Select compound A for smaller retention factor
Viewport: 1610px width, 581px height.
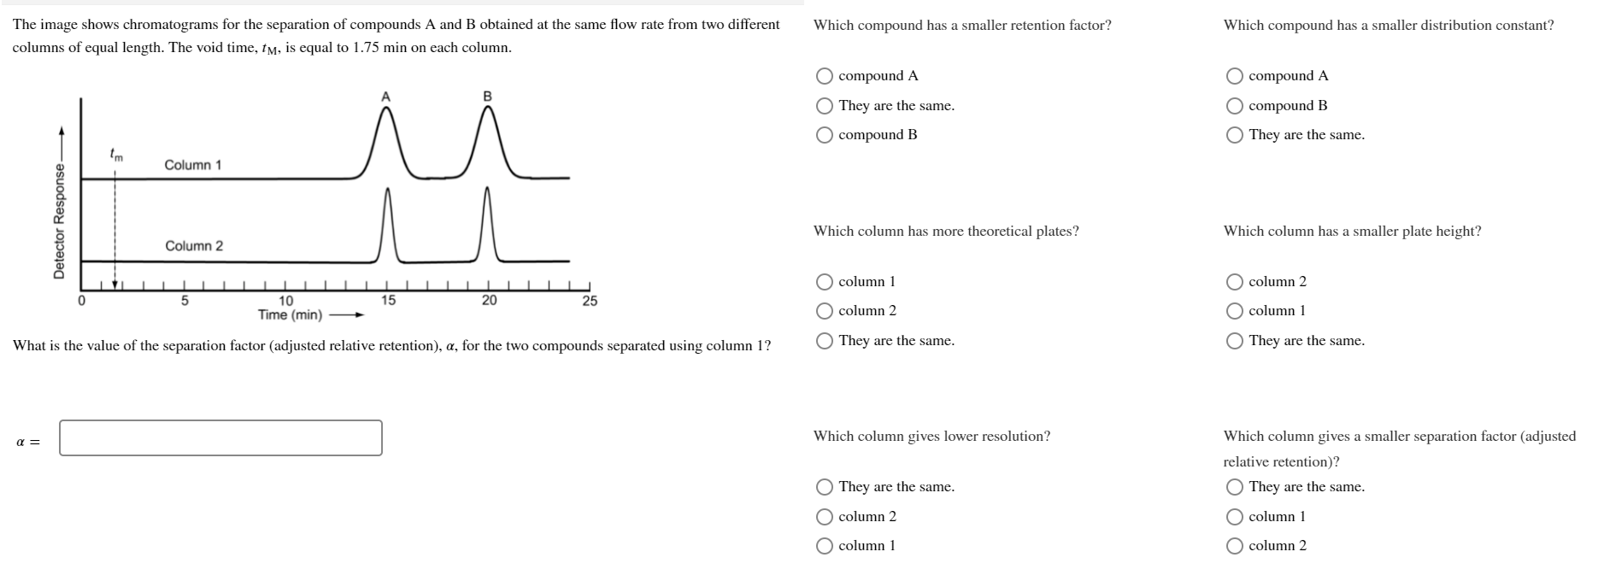tap(823, 76)
